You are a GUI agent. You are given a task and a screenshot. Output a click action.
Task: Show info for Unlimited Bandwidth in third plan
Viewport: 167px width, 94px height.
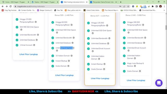[x=109, y=38]
